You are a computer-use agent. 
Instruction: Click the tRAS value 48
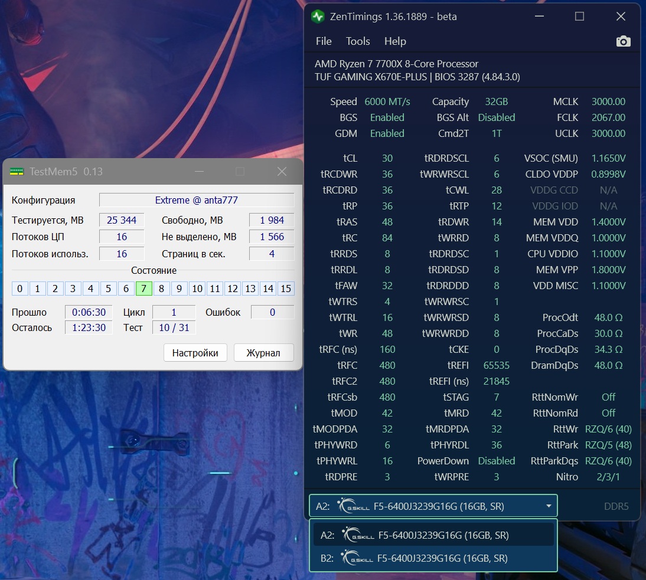[387, 222]
